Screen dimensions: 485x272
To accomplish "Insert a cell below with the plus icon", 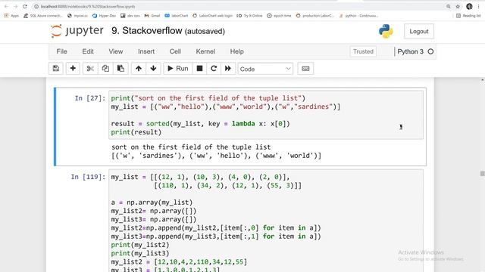I will 73,69.
